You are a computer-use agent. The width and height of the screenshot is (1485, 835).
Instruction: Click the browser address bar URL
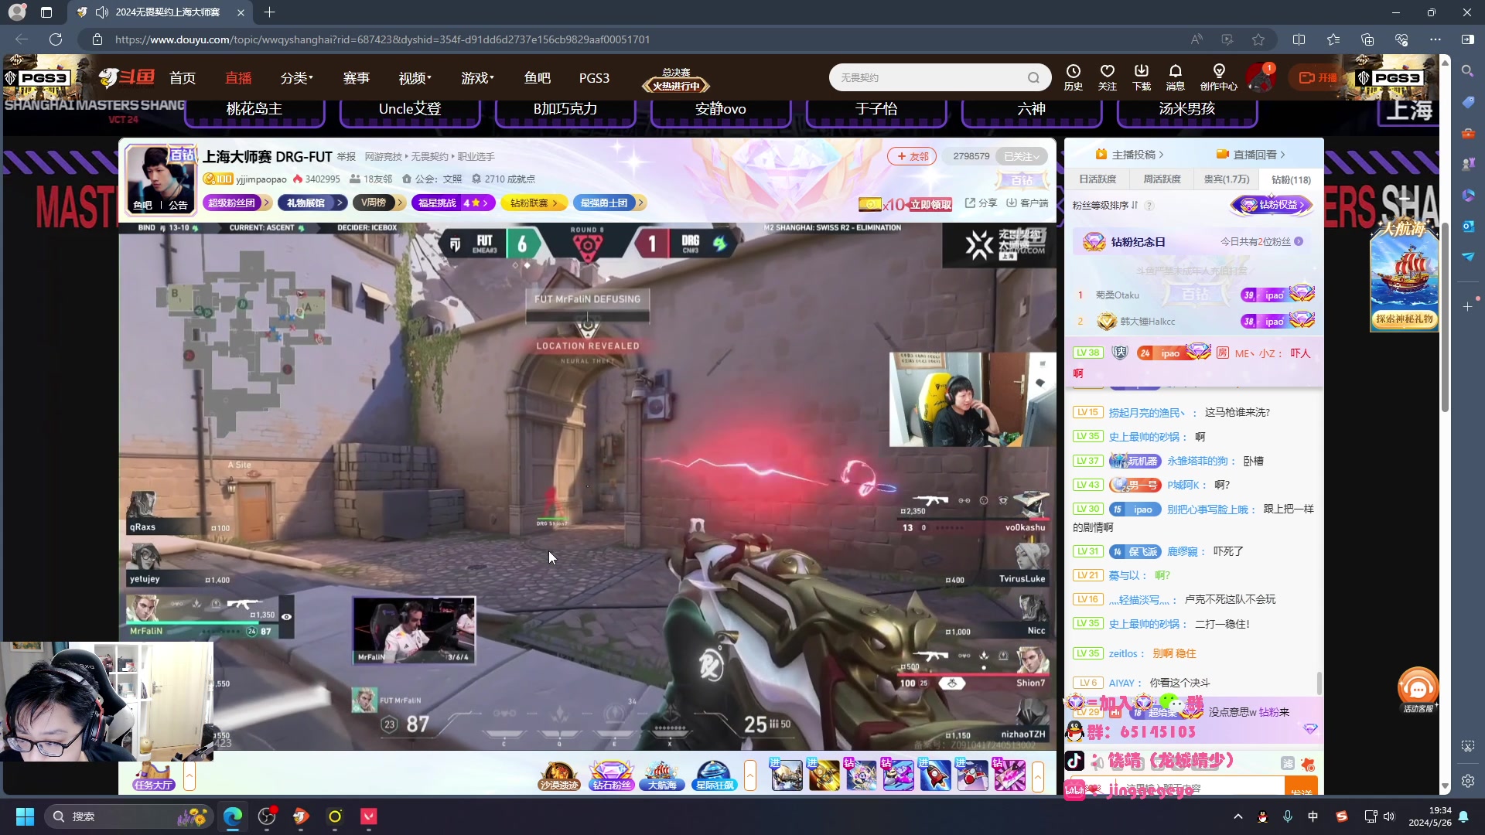tap(382, 39)
